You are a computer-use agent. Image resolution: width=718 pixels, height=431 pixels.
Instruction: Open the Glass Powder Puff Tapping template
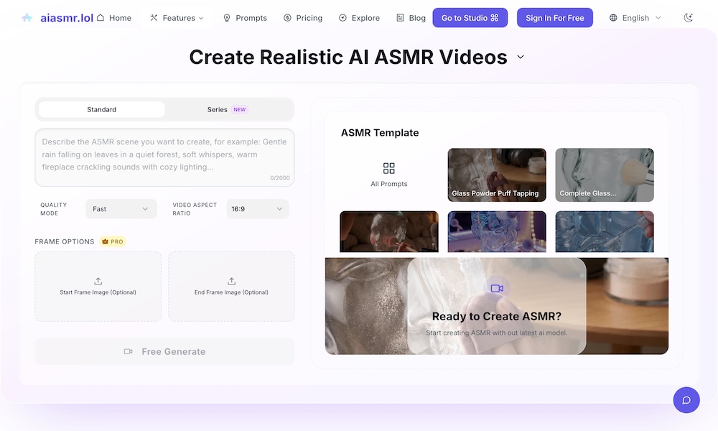click(496, 175)
